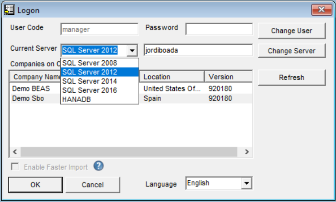Click the User Code field
The height and width of the screenshot is (202, 336).
tap(99, 29)
